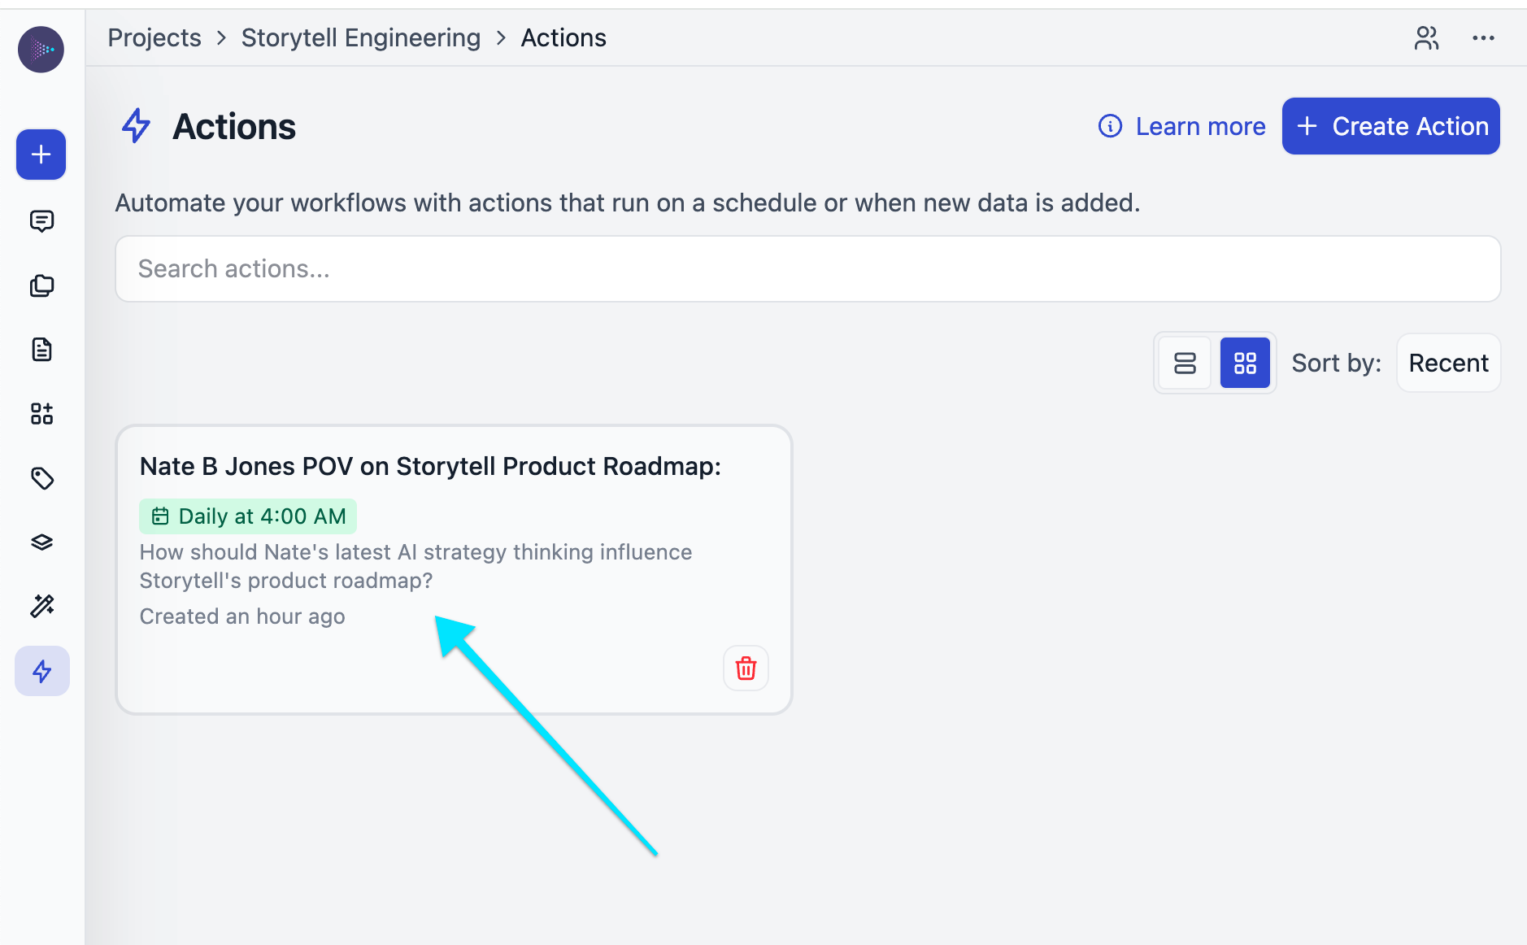1527x945 pixels.
Task: Open the Sort by Recent dropdown
Action: point(1448,363)
